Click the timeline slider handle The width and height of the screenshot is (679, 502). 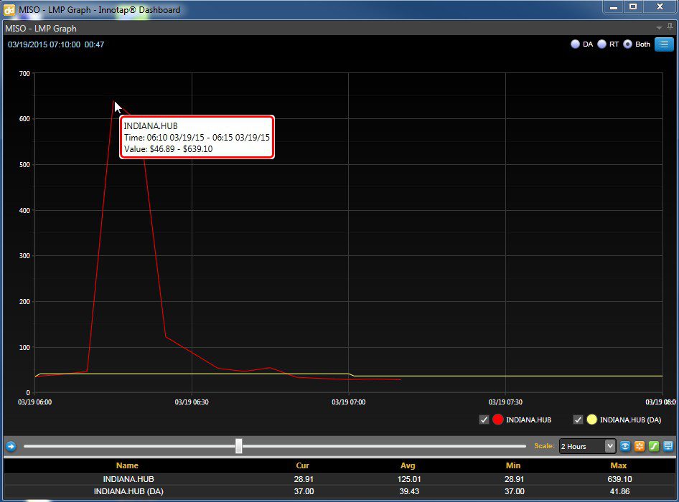point(238,446)
